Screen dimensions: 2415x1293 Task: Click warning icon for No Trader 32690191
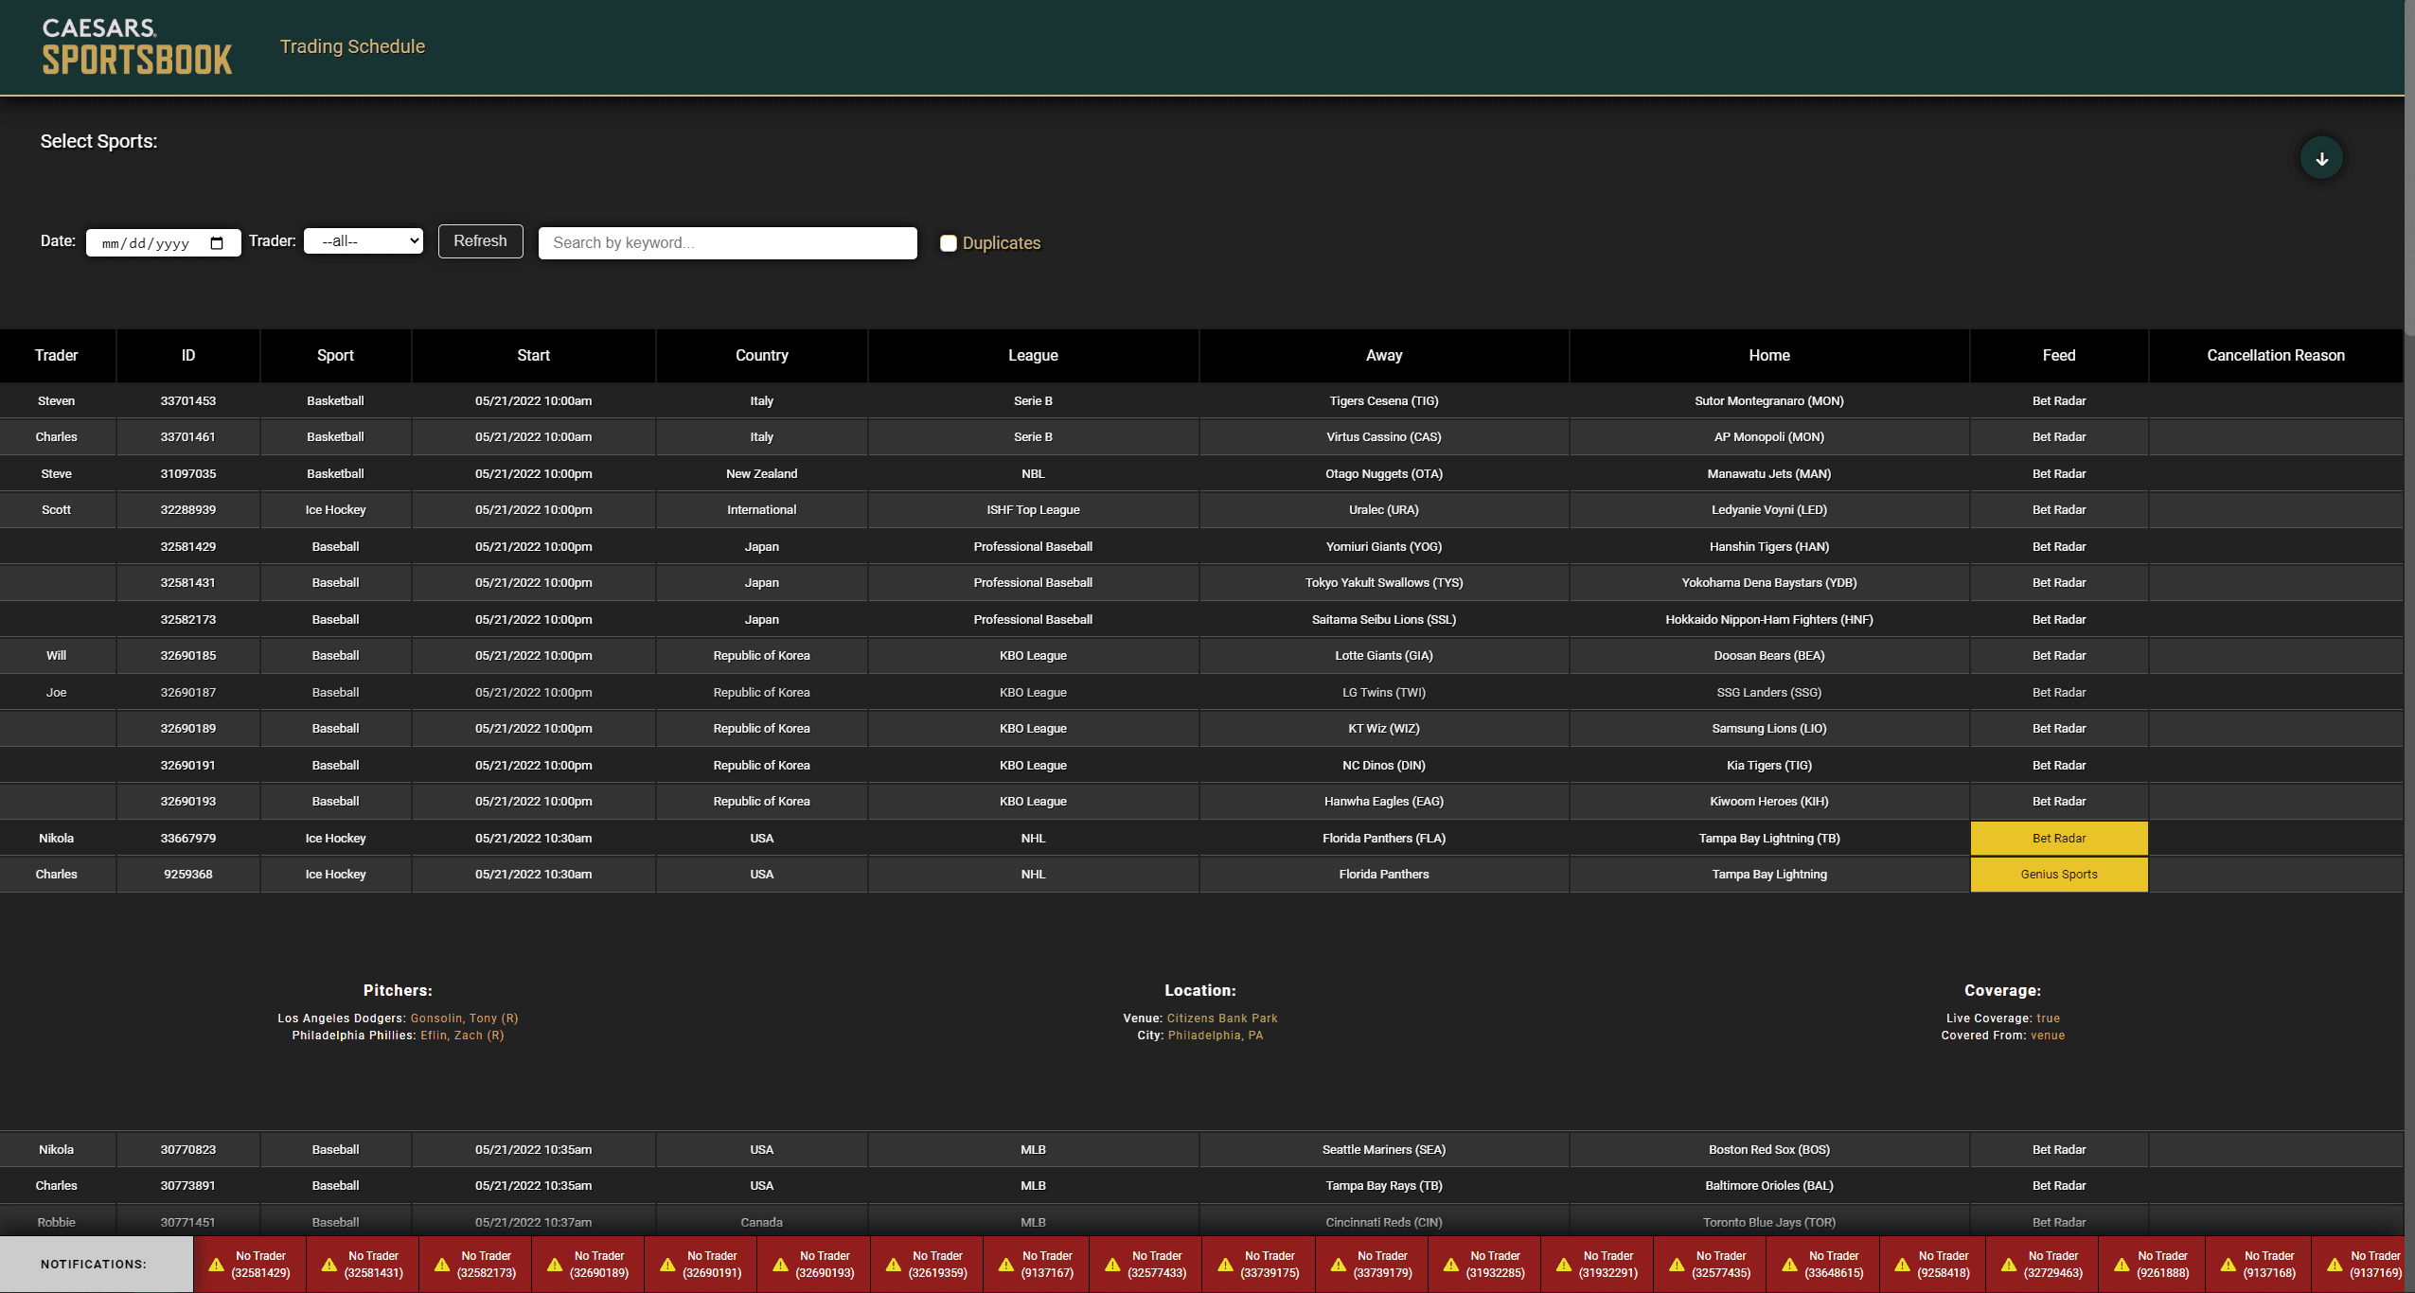point(667,1265)
